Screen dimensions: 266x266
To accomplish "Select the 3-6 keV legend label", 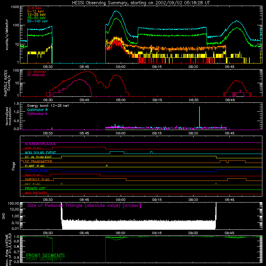I will coord(35,8).
